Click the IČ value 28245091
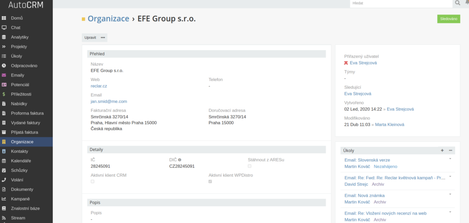469x223 pixels. pos(100,166)
